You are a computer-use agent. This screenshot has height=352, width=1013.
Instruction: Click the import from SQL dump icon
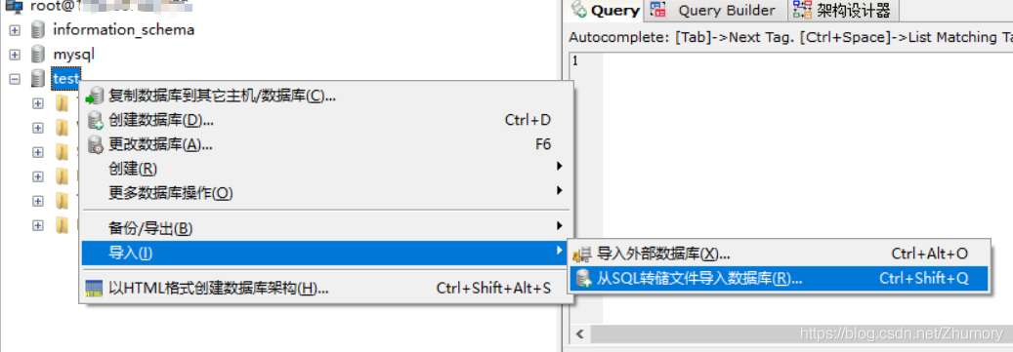pos(583,279)
